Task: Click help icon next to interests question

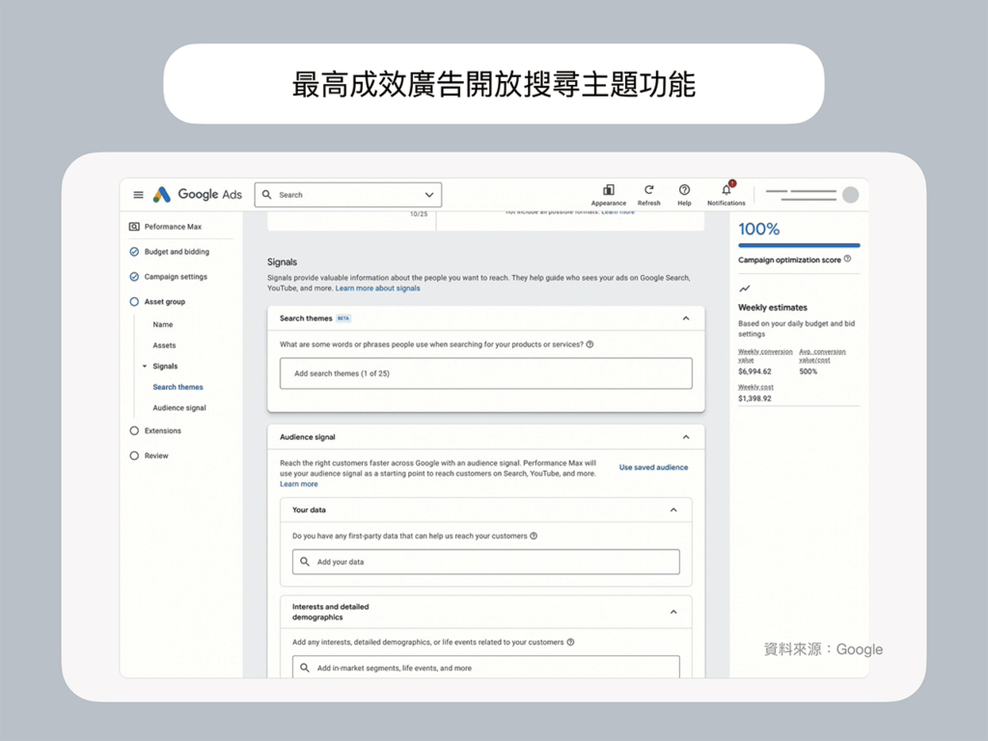Action: pos(571,643)
